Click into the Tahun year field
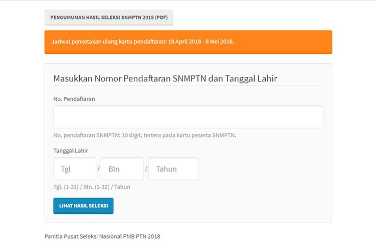The image size is (376, 250). click(x=173, y=169)
